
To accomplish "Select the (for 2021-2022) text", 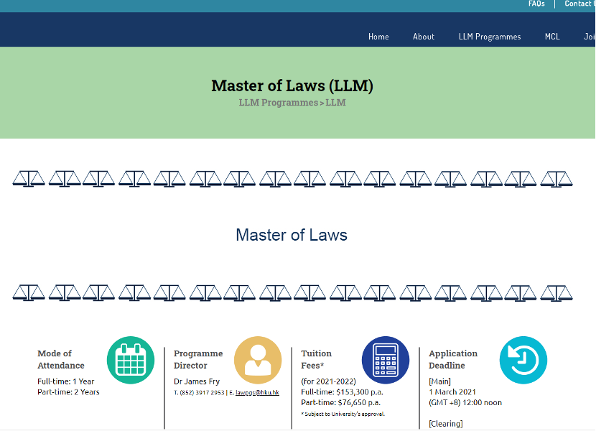I will click(328, 381).
